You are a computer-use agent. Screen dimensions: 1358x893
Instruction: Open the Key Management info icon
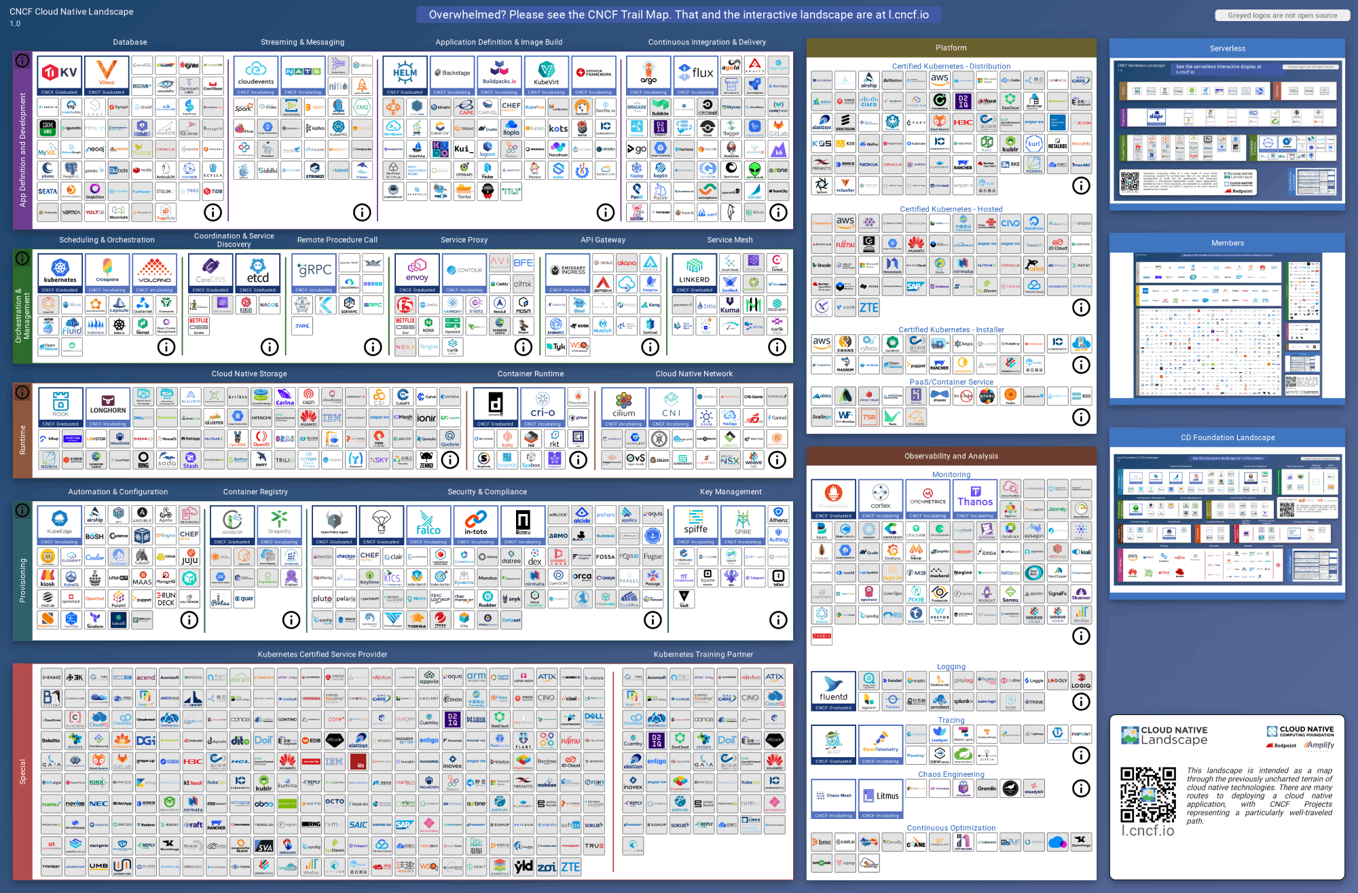click(778, 619)
